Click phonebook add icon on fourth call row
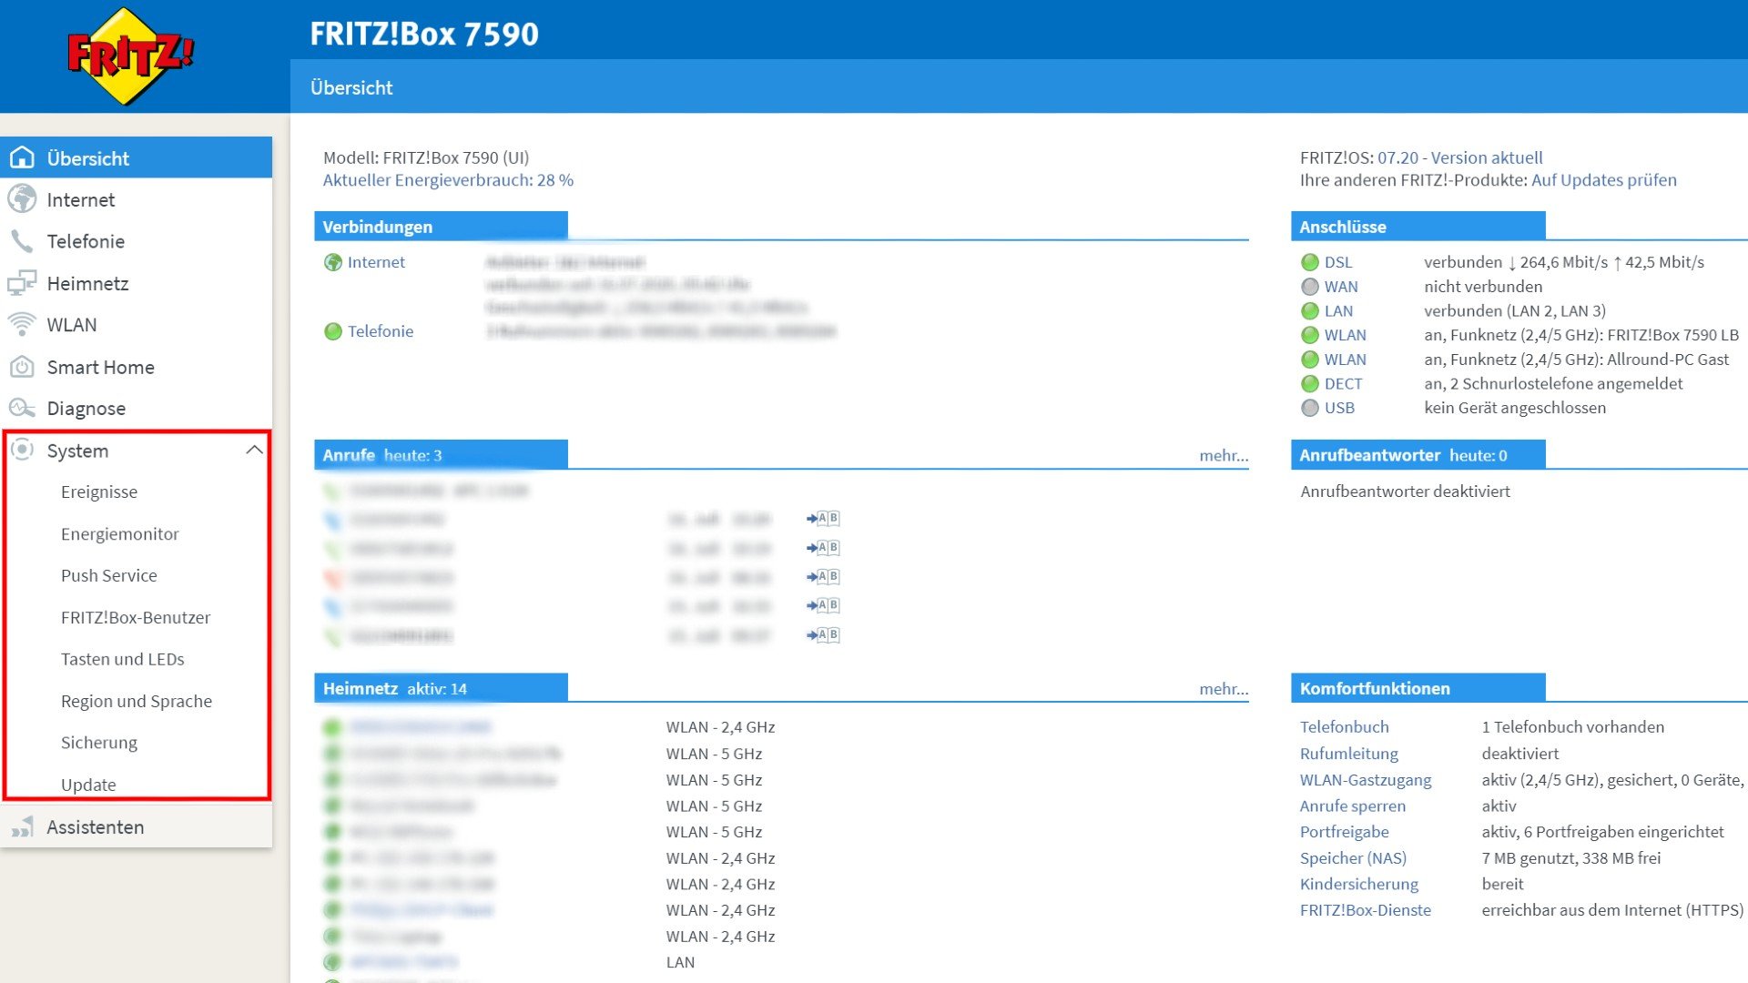1748x983 pixels. click(823, 577)
